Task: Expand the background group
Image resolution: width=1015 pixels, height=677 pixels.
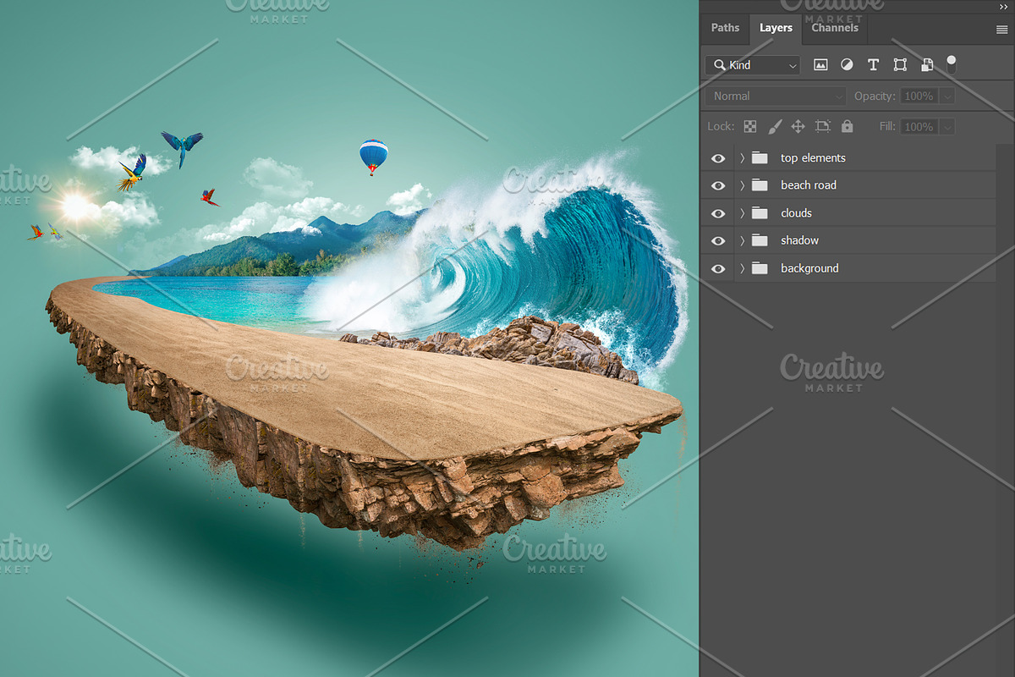Action: (742, 268)
